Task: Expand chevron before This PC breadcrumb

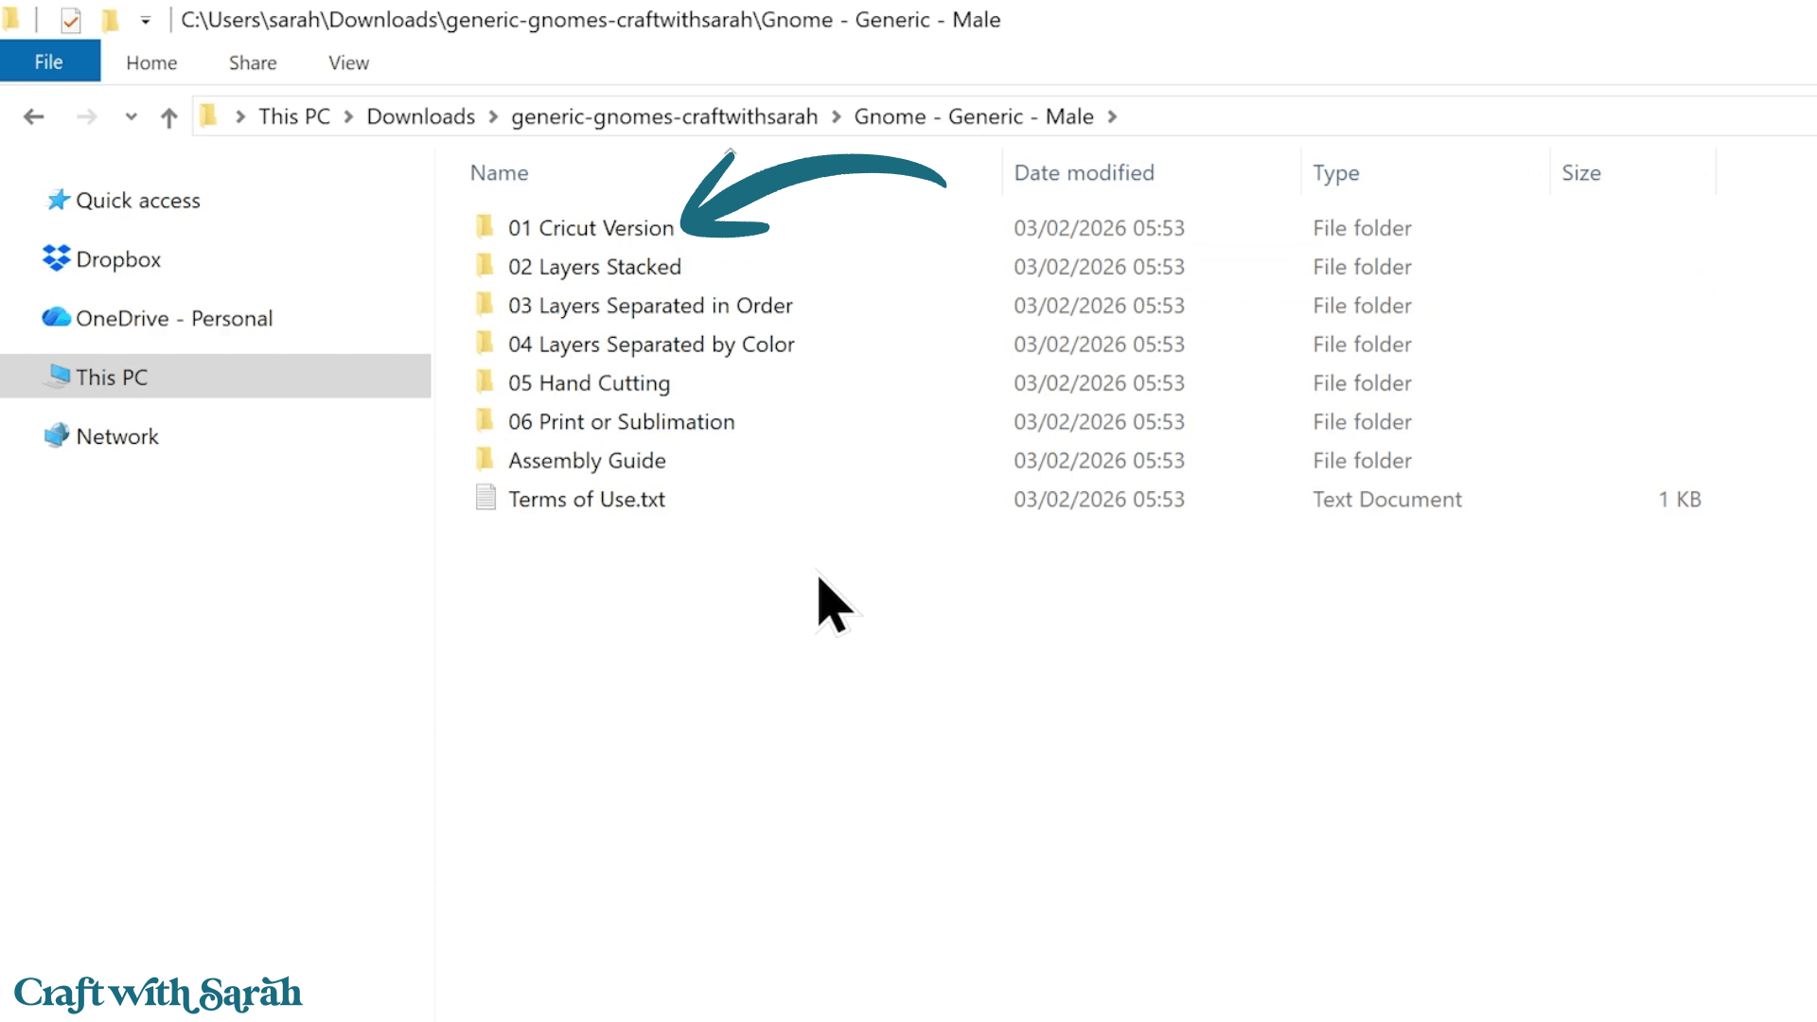Action: pyautogui.click(x=240, y=116)
